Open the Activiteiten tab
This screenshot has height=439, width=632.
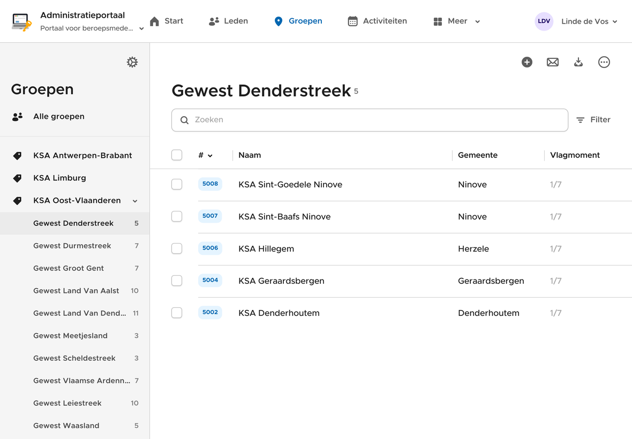tap(377, 21)
